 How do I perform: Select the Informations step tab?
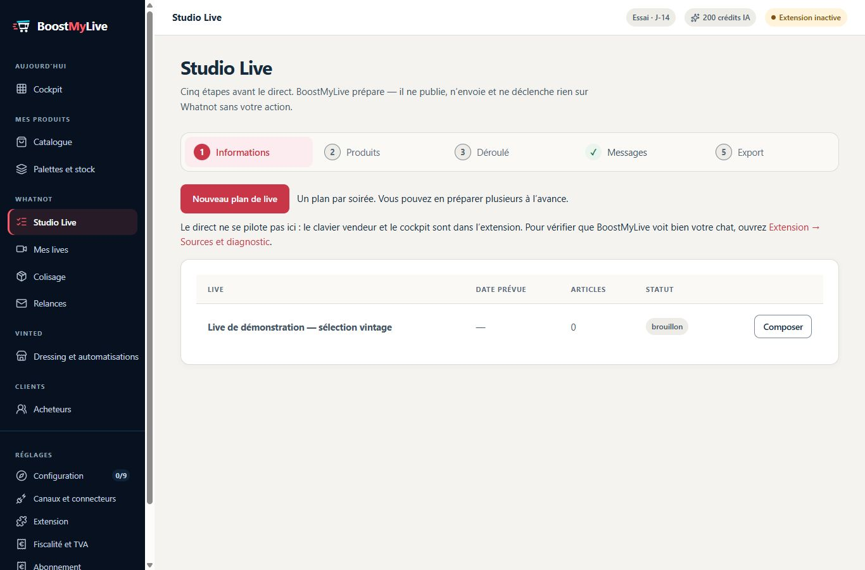point(249,152)
